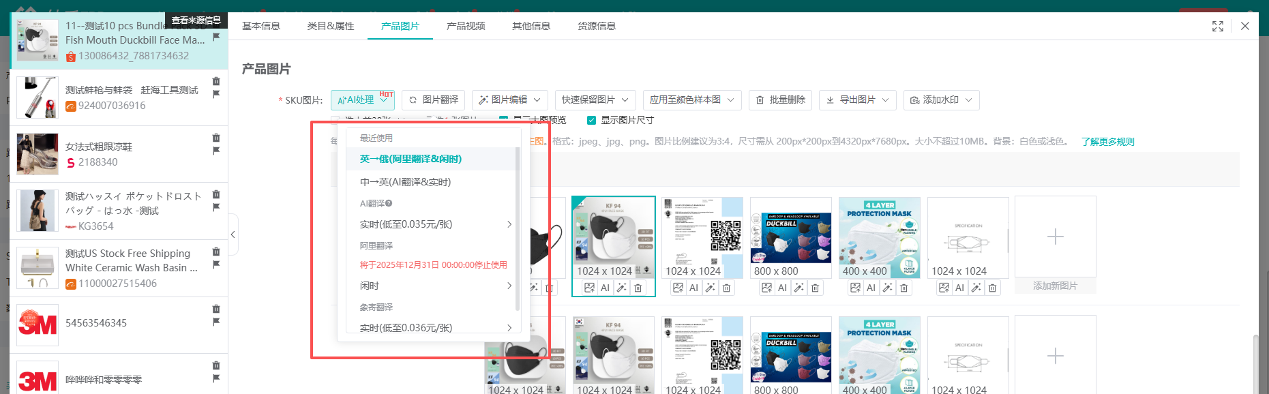This screenshot has height=394, width=1269.
Task: Click AI button under Duckbill image
Action: 783,288
